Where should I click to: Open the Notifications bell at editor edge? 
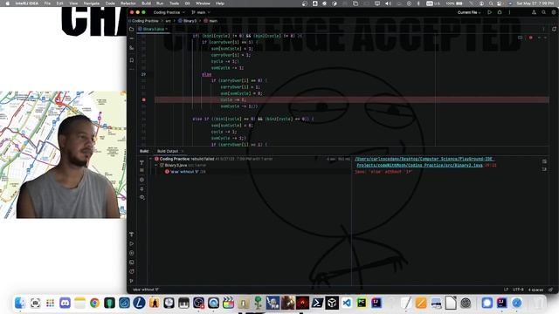coord(554,29)
